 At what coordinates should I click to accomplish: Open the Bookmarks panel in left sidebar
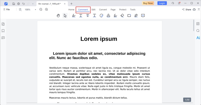(3, 31)
